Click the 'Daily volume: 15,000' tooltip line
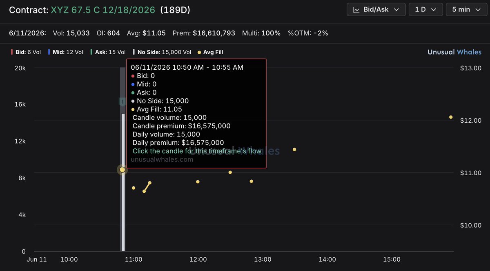This screenshot has height=271, width=490. point(166,134)
